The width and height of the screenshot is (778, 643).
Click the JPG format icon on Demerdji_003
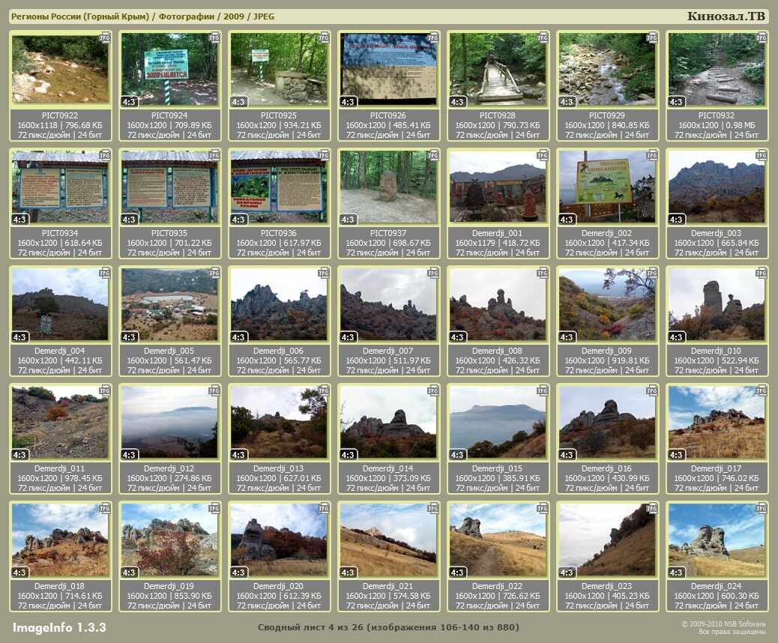coord(762,155)
